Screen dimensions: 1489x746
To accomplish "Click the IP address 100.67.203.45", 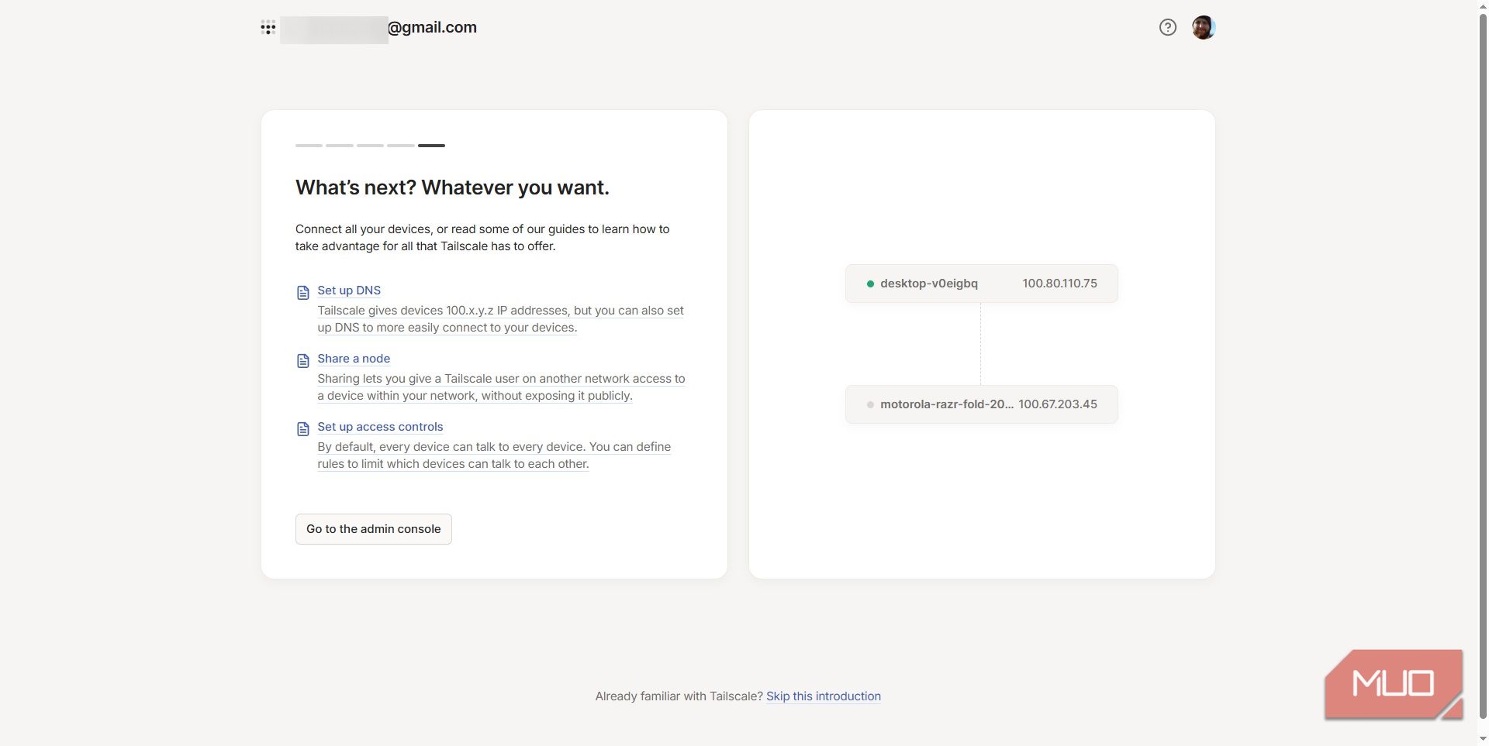I will pos(1058,404).
